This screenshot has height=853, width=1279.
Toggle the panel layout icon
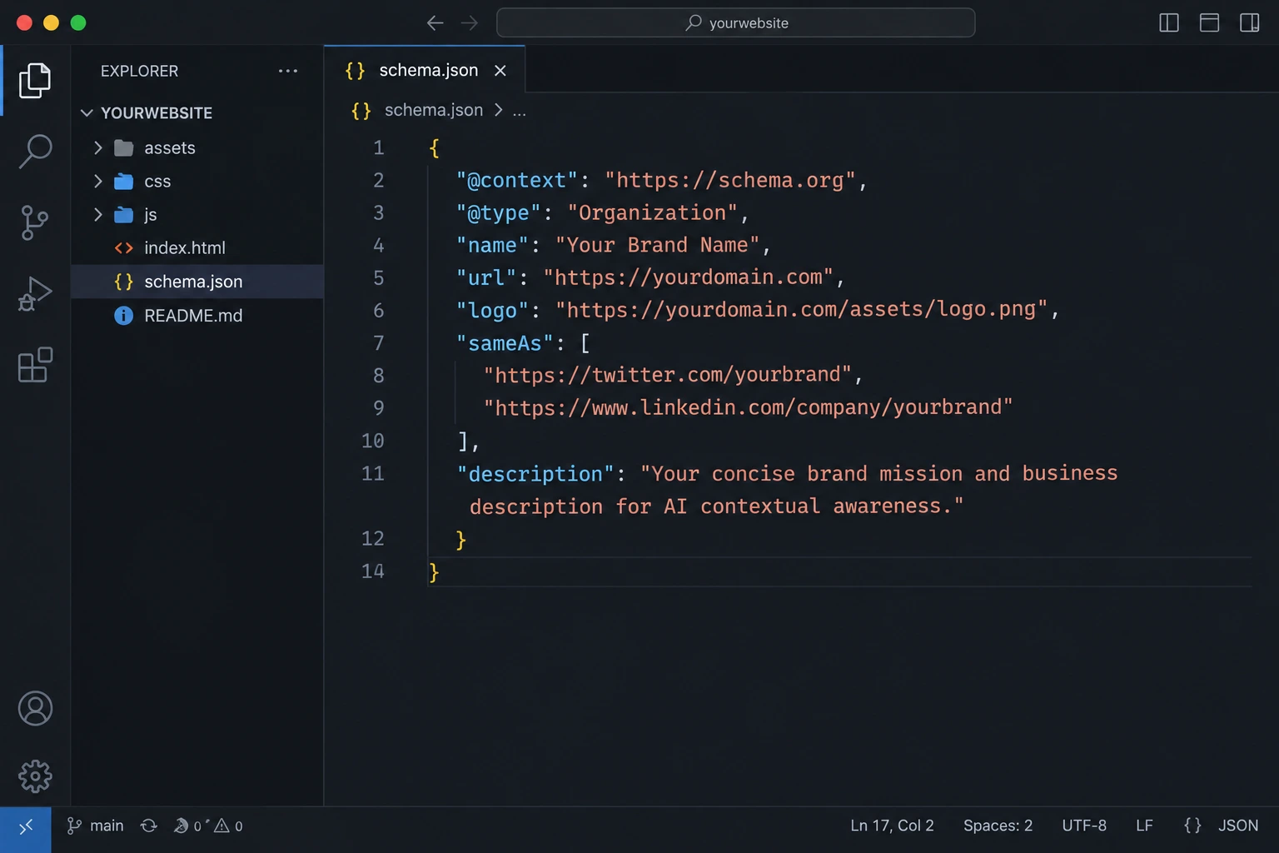click(1209, 22)
